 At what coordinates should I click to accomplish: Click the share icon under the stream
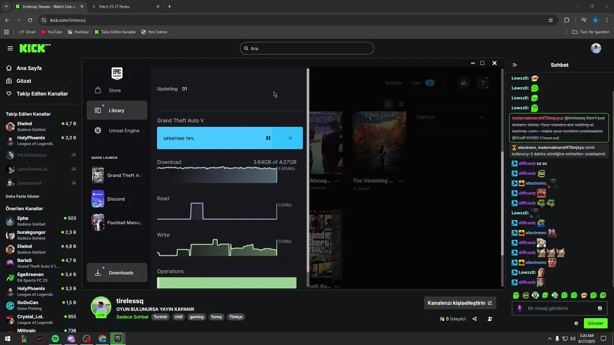point(474,319)
